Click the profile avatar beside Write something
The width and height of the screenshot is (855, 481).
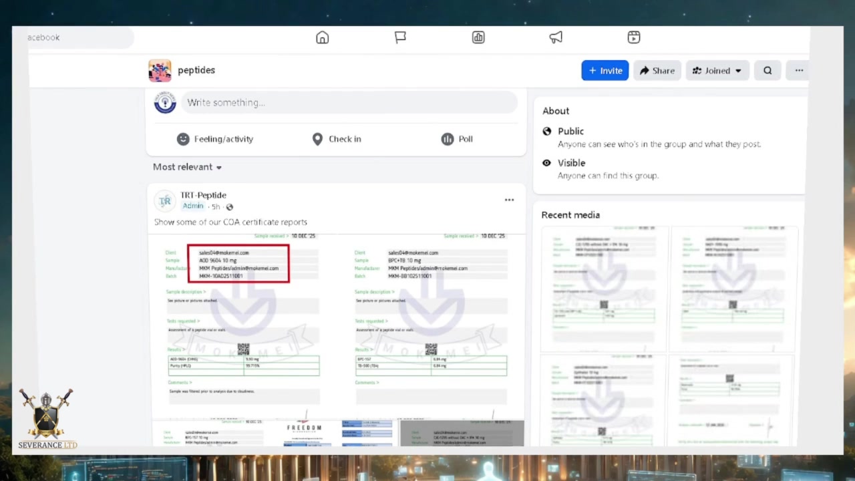tap(165, 102)
